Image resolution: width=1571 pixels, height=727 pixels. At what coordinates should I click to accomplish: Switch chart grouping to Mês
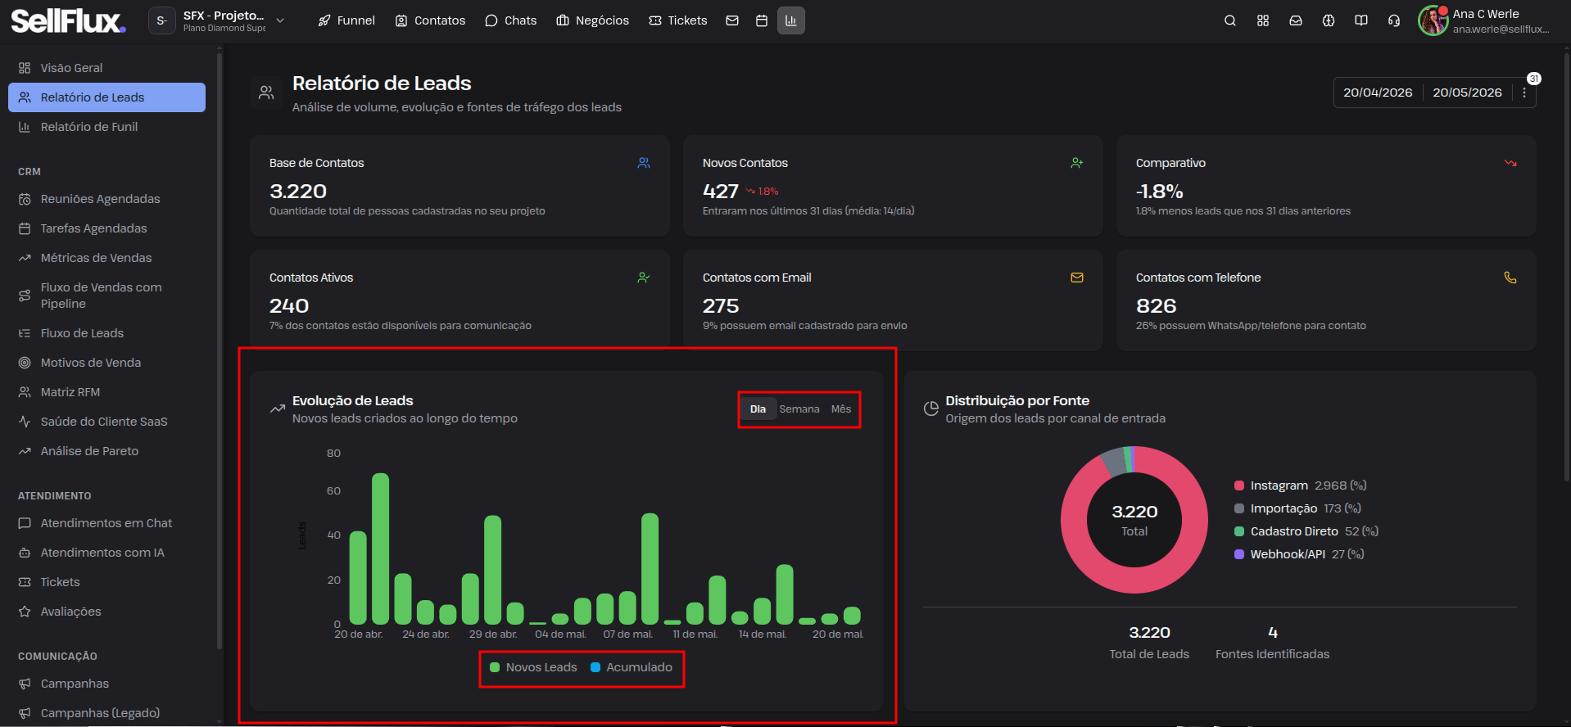[841, 409]
